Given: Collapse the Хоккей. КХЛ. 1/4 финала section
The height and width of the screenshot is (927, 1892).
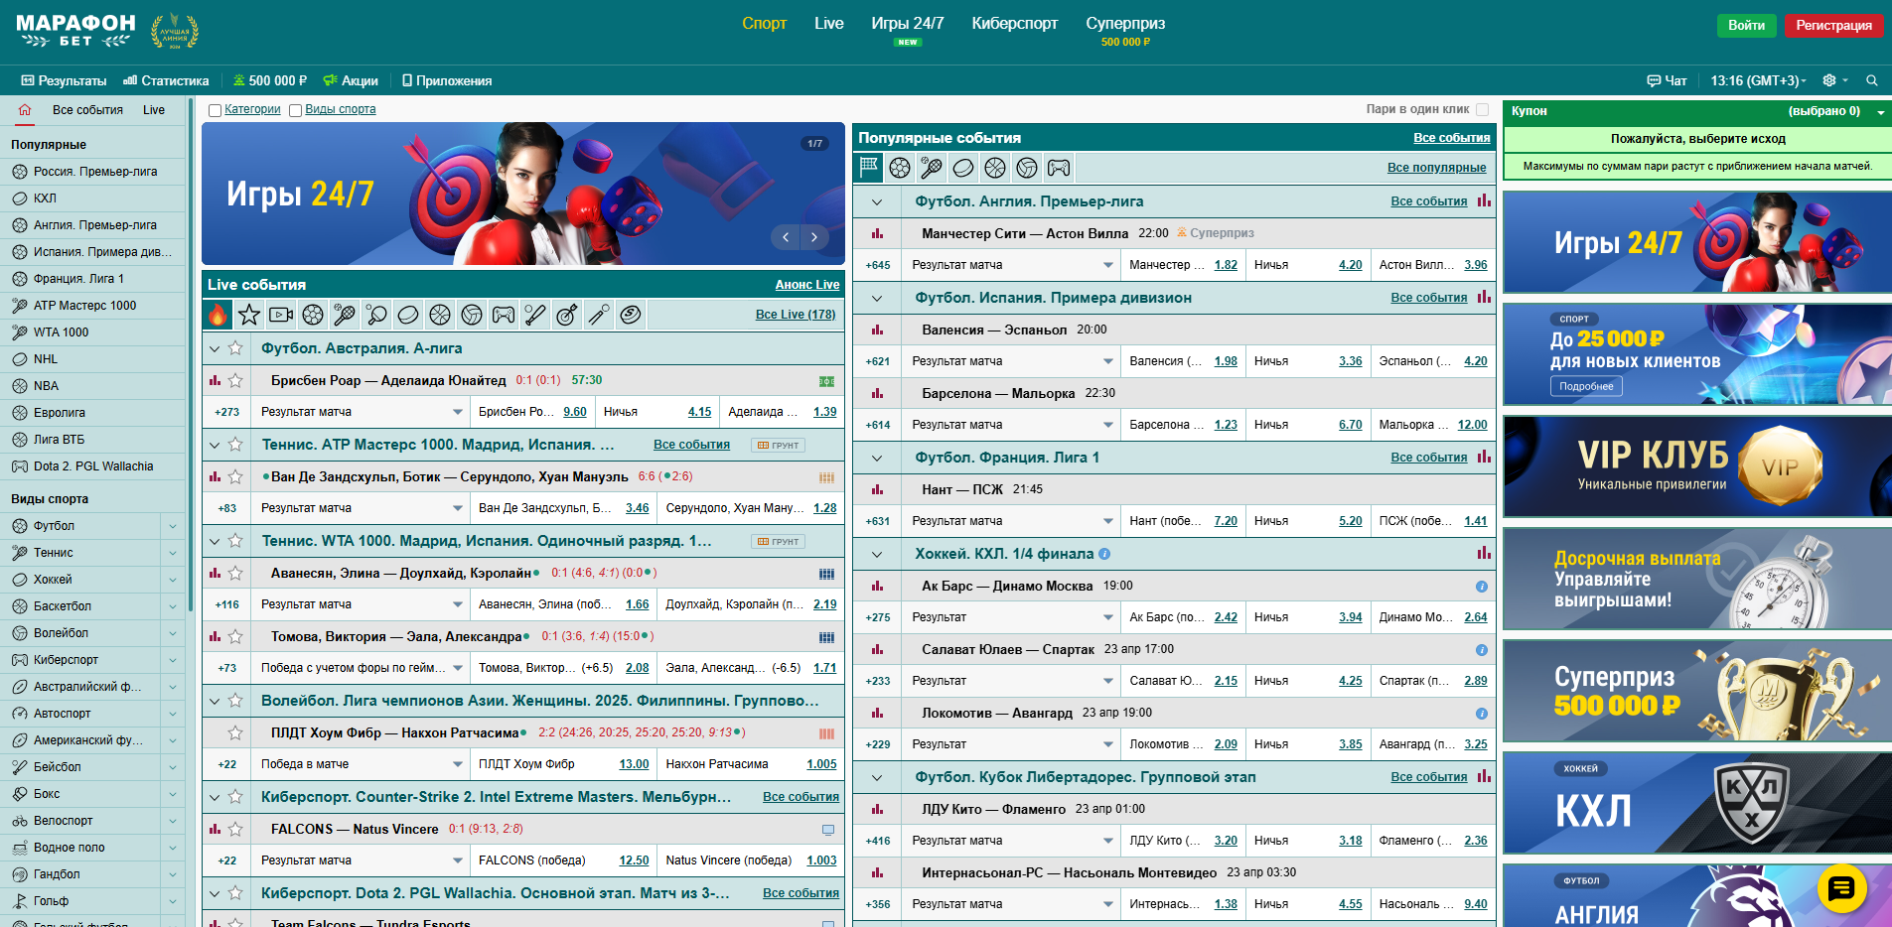Looking at the screenshot, I should point(877,554).
